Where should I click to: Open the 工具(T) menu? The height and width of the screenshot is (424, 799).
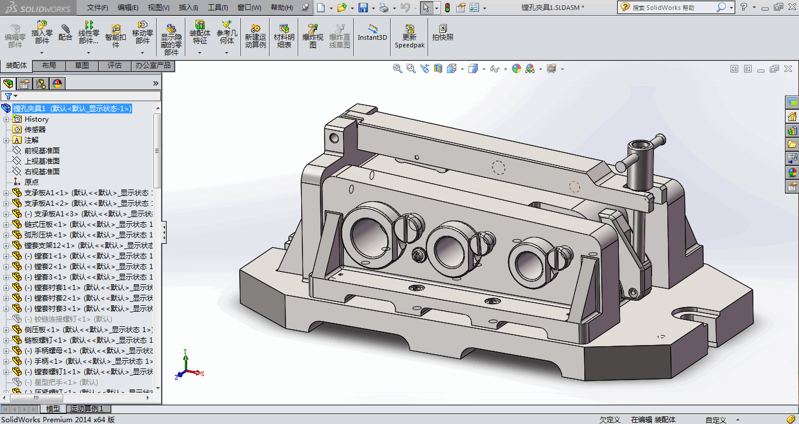click(x=218, y=8)
